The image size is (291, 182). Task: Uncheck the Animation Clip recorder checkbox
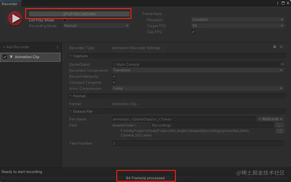tap(5, 57)
